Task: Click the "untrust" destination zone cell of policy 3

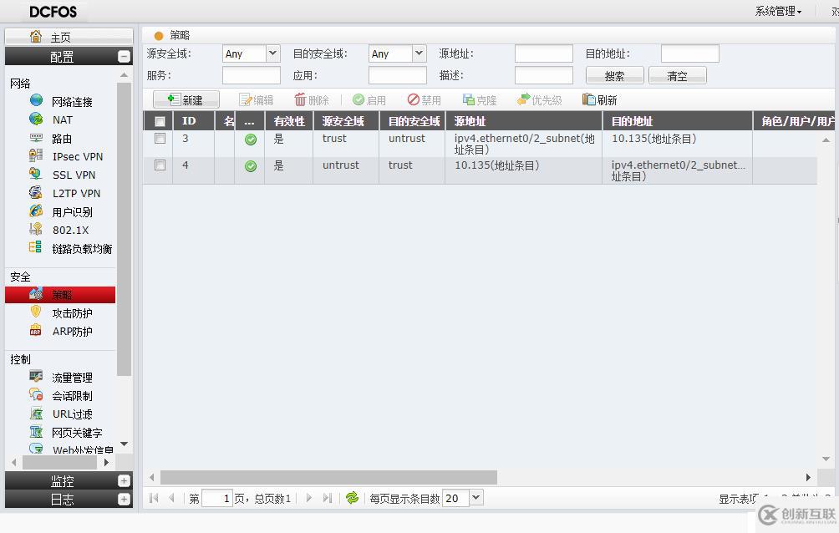Action: click(x=407, y=138)
